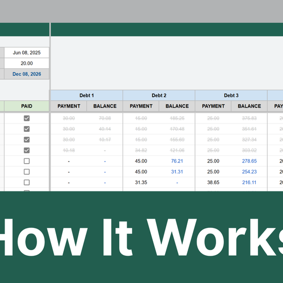
Task: Uncheck PAID box in row with balance 40.14
Action: pos(27,129)
